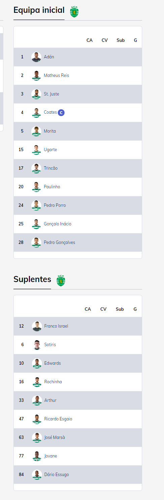
Task: Click the Suplentes section heading
Action: tap(32, 279)
